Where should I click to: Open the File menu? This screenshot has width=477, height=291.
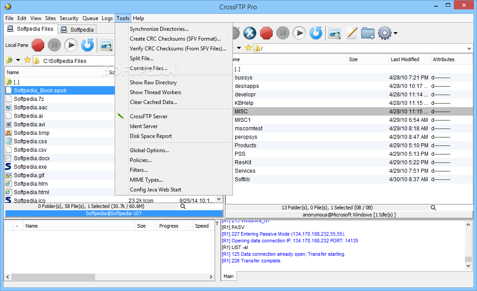9,18
